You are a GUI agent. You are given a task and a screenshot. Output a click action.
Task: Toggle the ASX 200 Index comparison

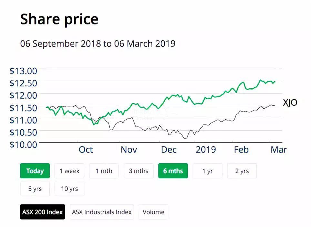pos(43,212)
